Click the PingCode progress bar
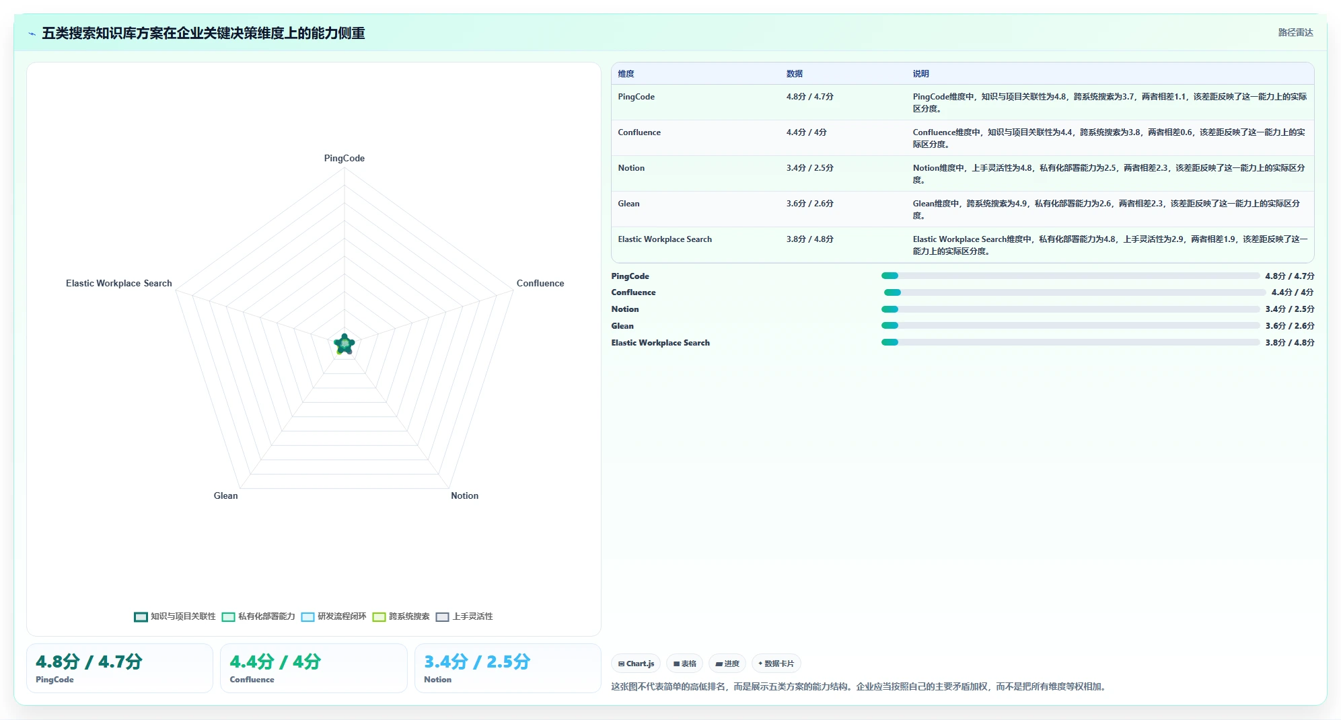This screenshot has width=1341, height=720. (x=1070, y=276)
